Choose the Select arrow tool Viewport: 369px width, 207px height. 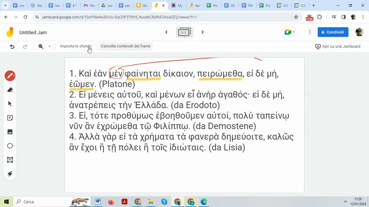(x=10, y=104)
